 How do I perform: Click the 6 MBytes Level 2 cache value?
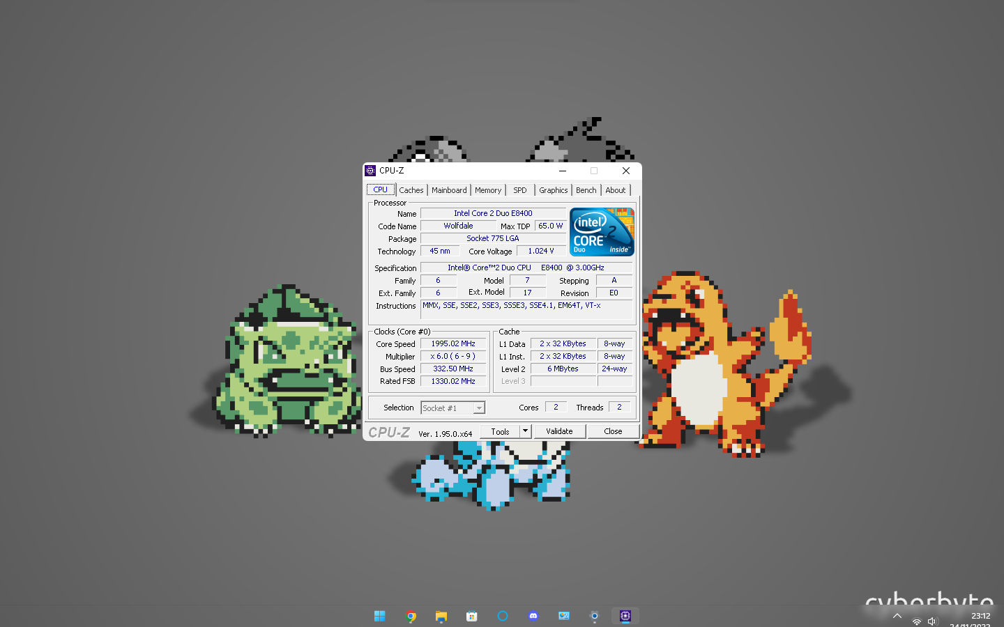(x=563, y=369)
